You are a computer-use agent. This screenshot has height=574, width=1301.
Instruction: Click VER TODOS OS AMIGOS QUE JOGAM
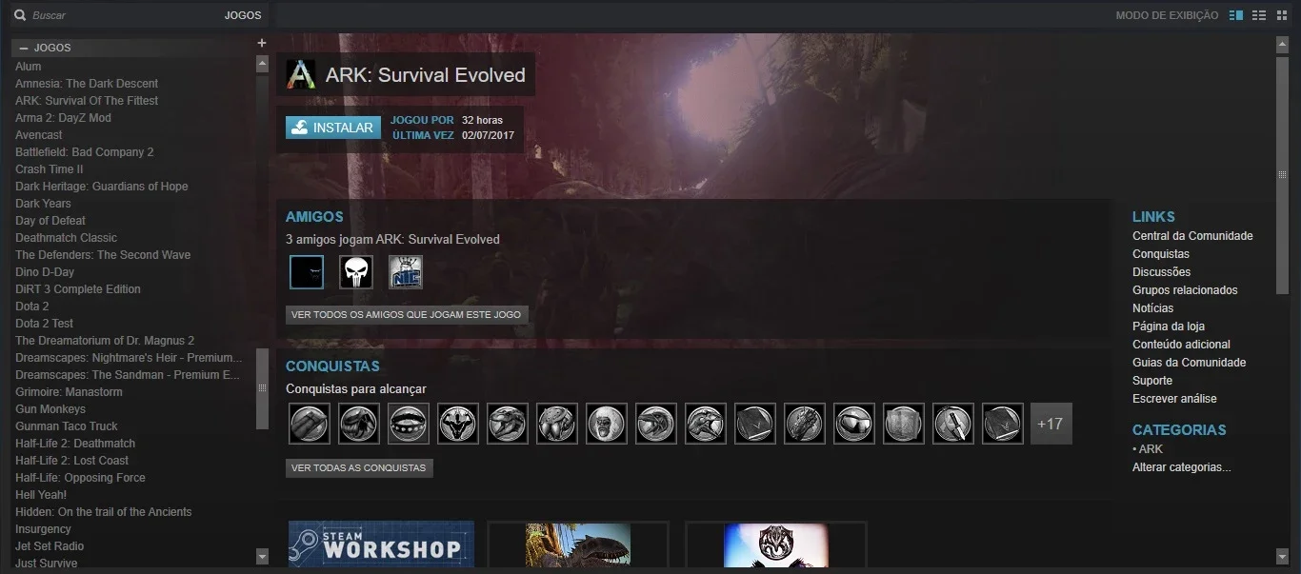(407, 314)
